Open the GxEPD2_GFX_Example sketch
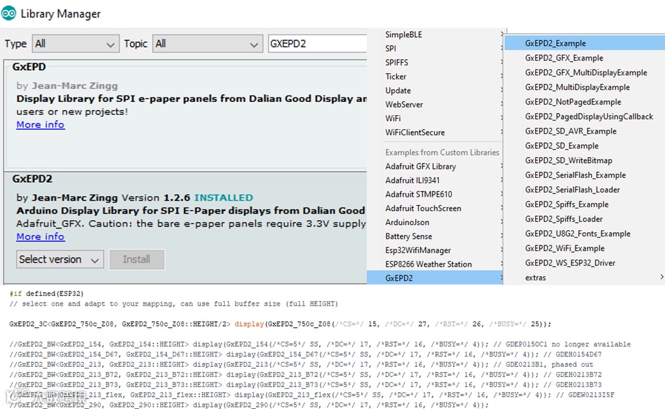665x409 pixels. pyautogui.click(x=585, y=58)
